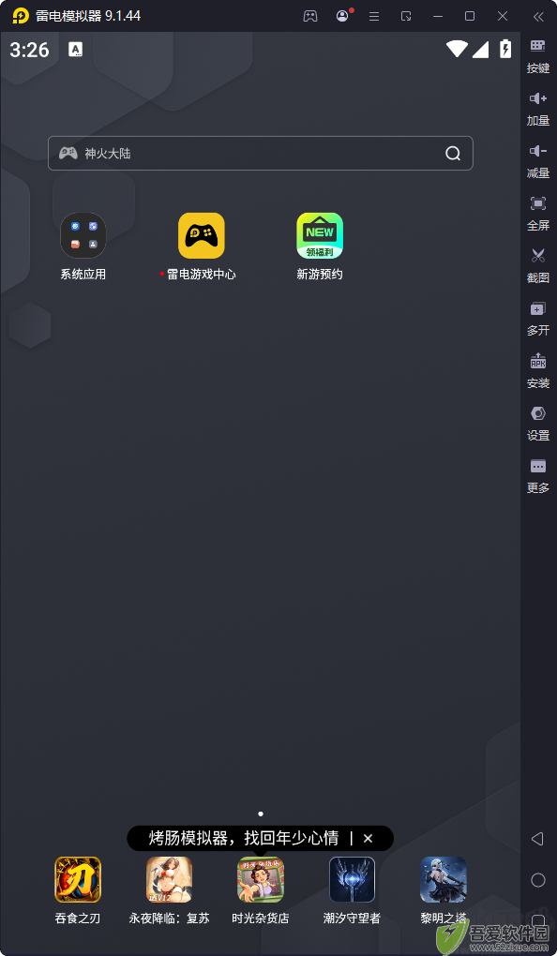
Task: Minimize the 雷电模拟器 window
Action: [x=437, y=17]
